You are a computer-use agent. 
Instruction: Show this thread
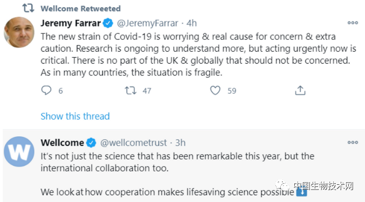point(75,116)
